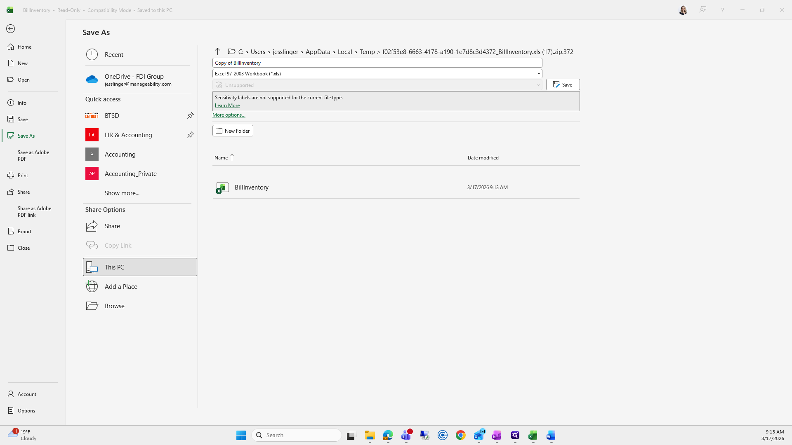Open the Share option under Share Options
The height and width of the screenshot is (445, 792).
pos(112,226)
